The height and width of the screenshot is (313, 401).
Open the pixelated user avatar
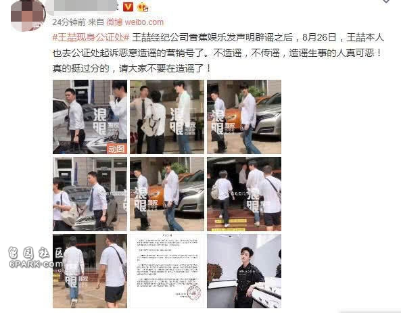28,15
